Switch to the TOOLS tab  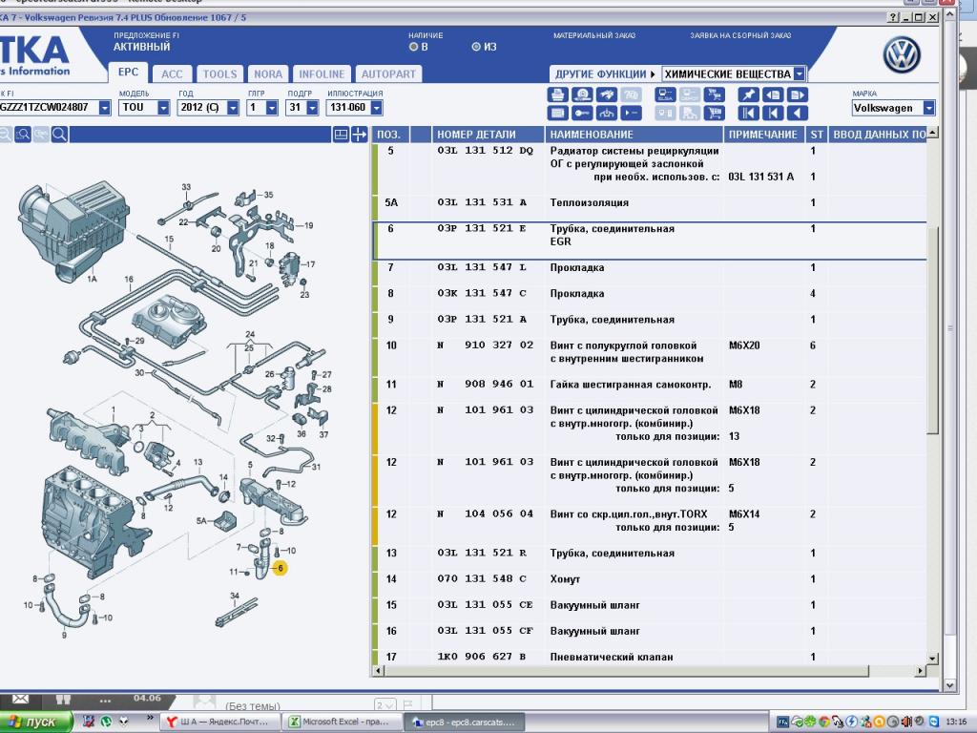coord(220,74)
